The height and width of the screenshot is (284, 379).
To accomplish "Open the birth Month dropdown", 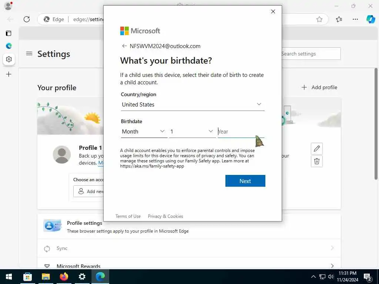I will [144, 132].
